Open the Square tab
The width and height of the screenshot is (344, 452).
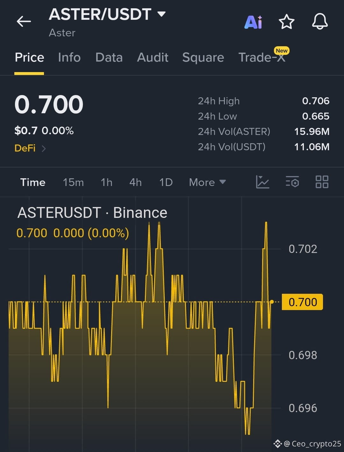coord(203,57)
